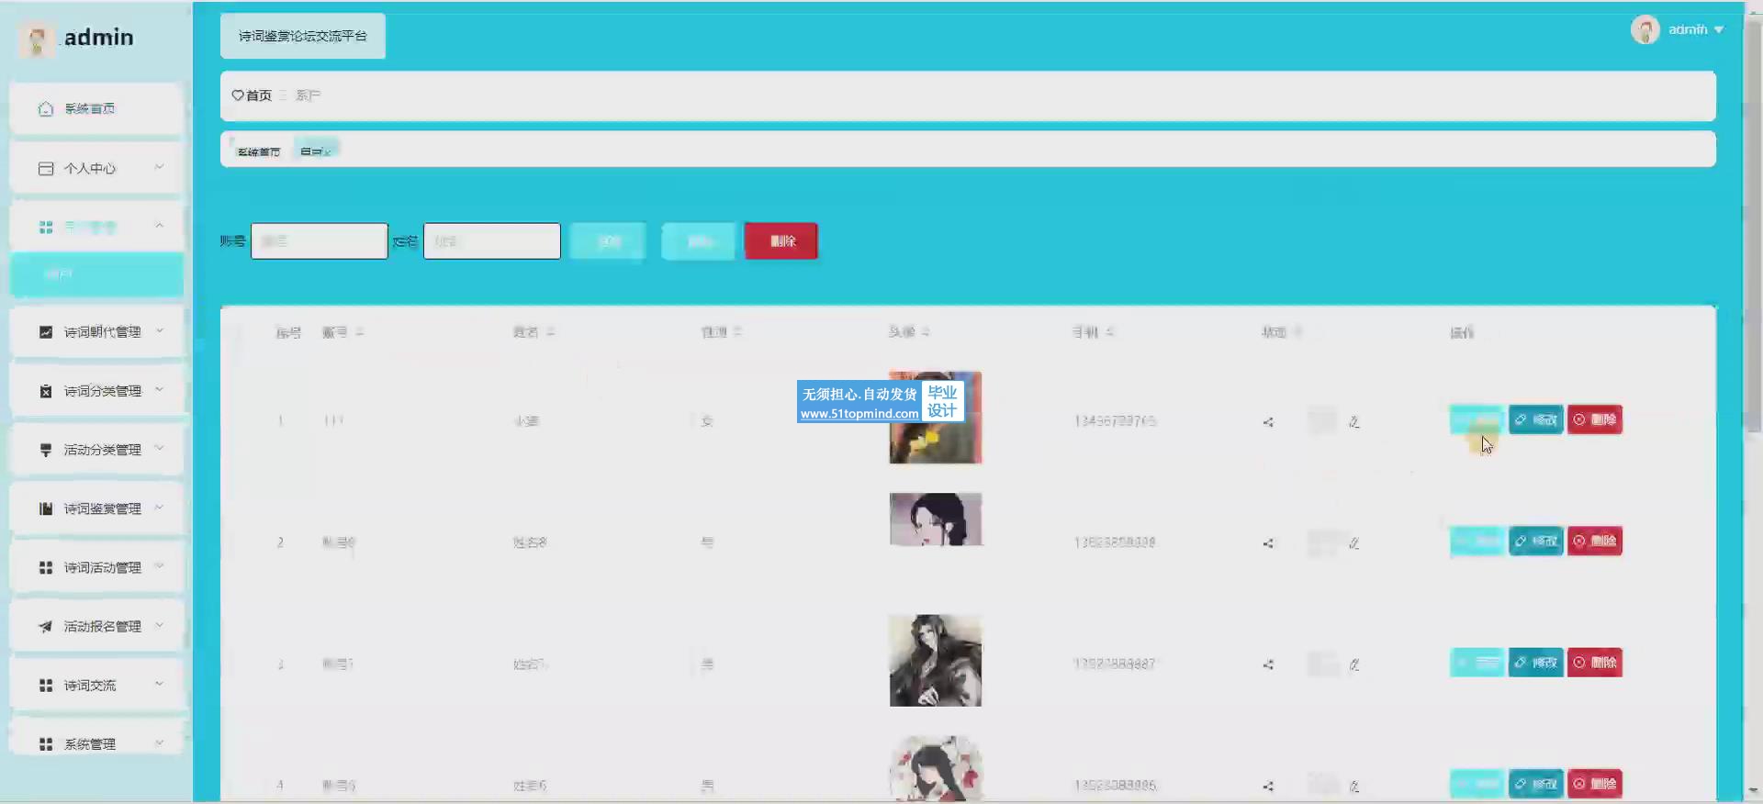1763x804 pixels.
Task: Open the 系统首页 sidebar home icon
Action: point(46,108)
